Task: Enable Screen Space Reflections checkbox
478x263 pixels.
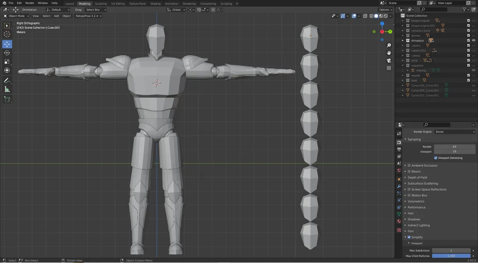Action: tap(409, 189)
